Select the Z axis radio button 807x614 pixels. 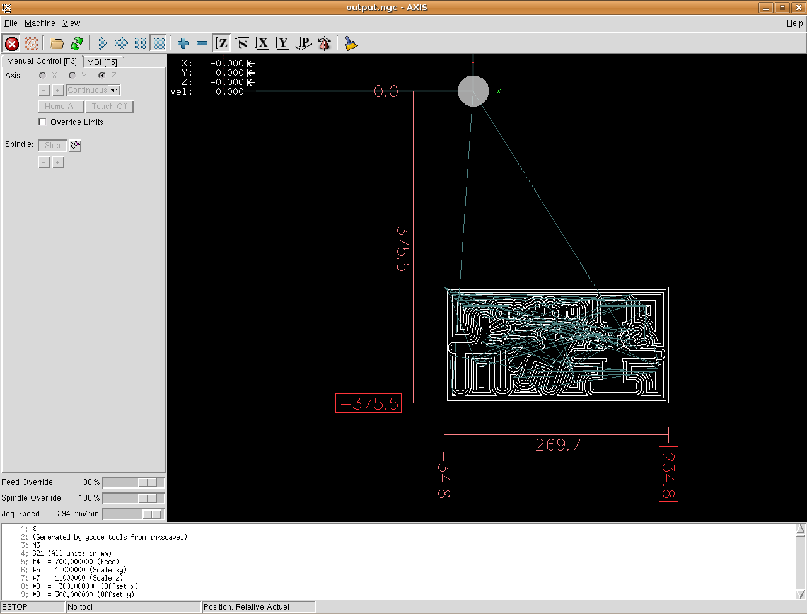click(102, 76)
